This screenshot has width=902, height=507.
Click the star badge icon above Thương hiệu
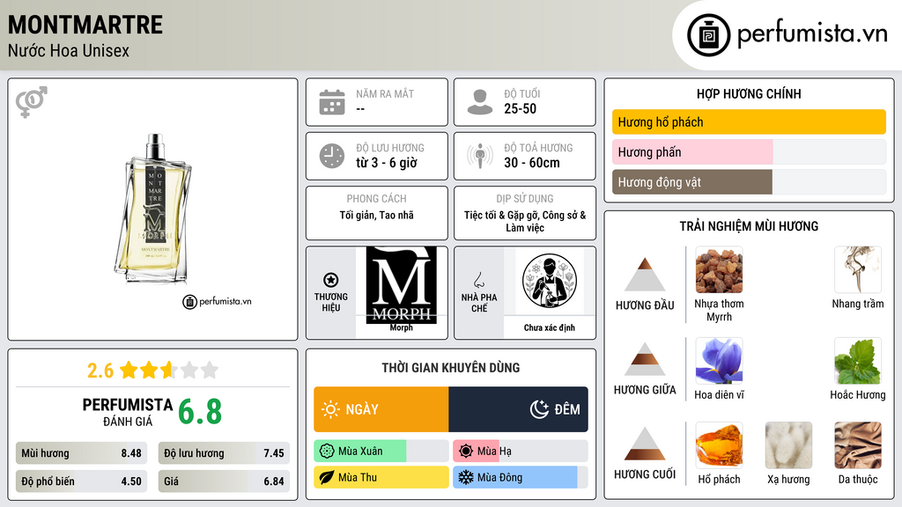pos(331,280)
